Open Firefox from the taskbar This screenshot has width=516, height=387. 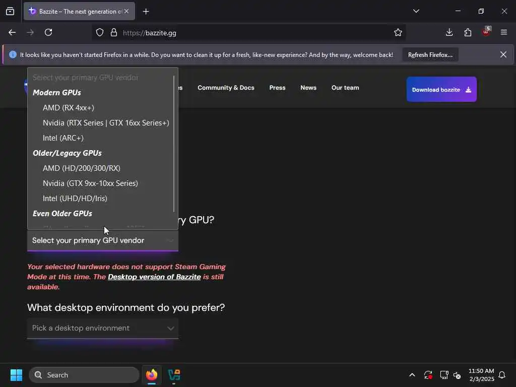[x=152, y=375]
